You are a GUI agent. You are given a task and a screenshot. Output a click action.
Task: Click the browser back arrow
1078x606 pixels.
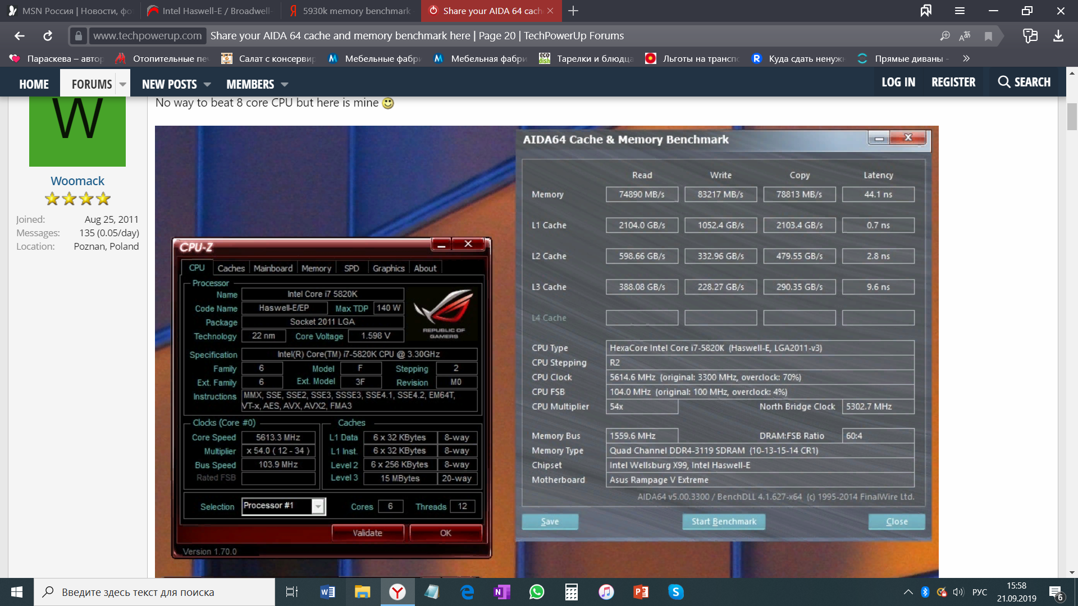click(20, 36)
